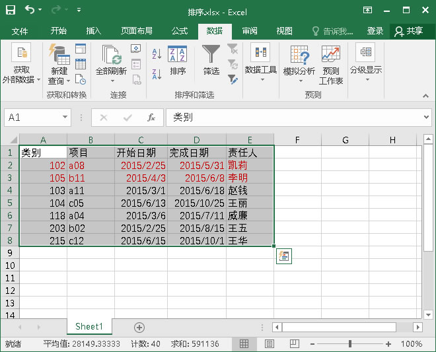
Task: Click the zoom slider handle
Action: pyautogui.click(x=350, y=344)
